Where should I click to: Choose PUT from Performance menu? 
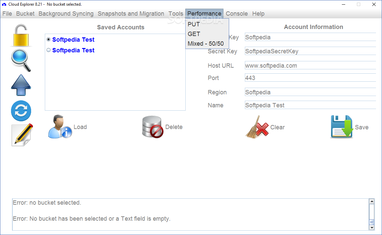(x=207, y=24)
